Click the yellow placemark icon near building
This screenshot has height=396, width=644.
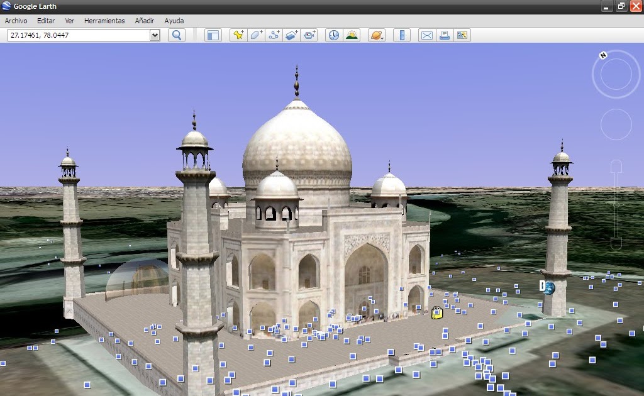pyautogui.click(x=437, y=312)
